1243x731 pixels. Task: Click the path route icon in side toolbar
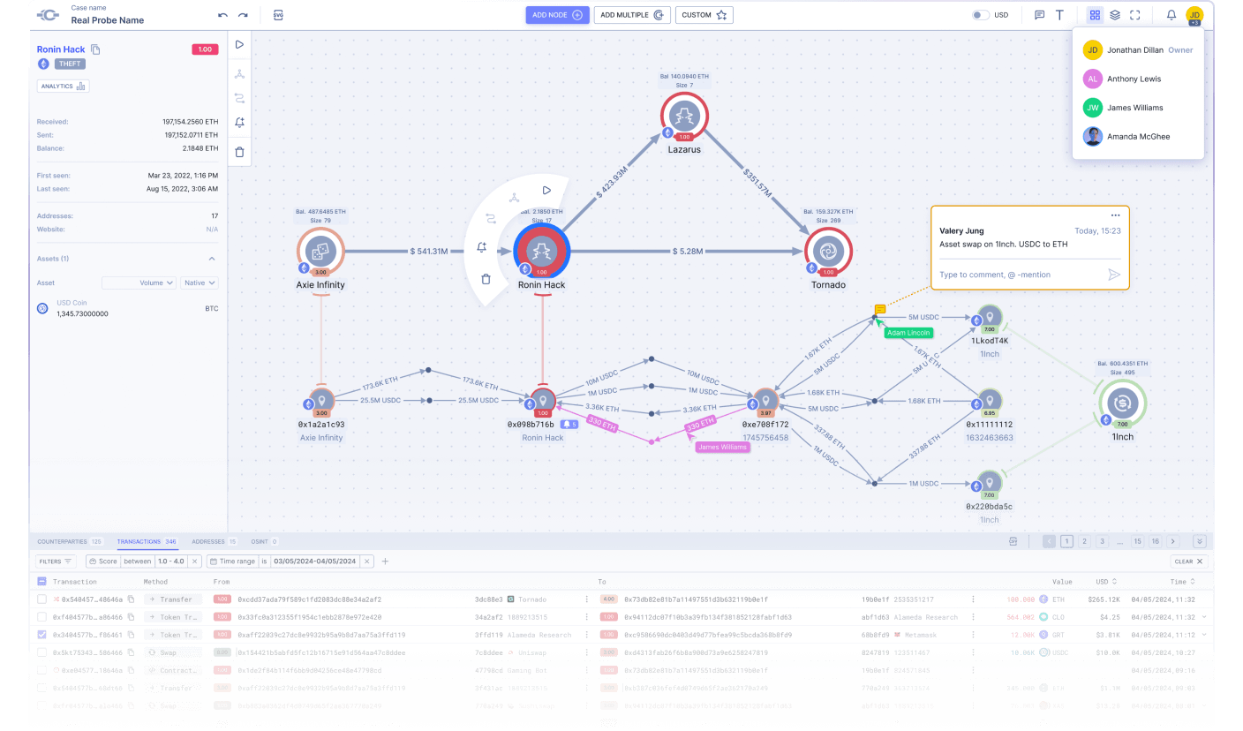click(x=239, y=98)
